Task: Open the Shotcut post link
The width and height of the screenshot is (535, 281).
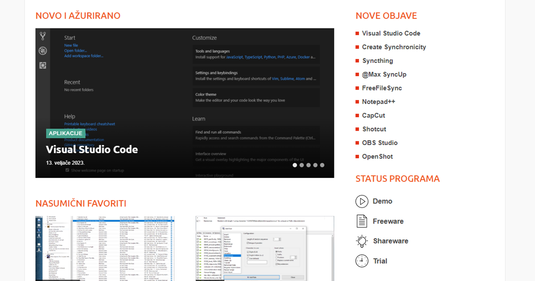Action: (374, 129)
